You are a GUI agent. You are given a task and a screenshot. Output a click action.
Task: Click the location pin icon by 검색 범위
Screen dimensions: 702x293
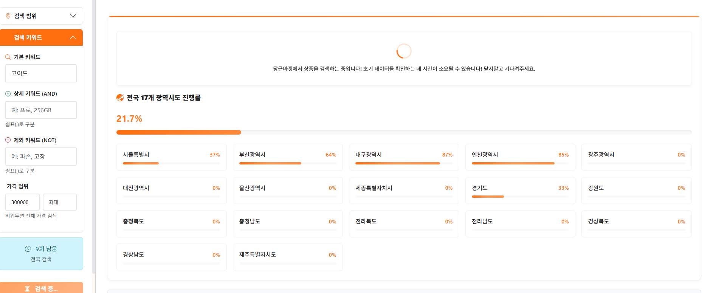pyautogui.click(x=8, y=16)
